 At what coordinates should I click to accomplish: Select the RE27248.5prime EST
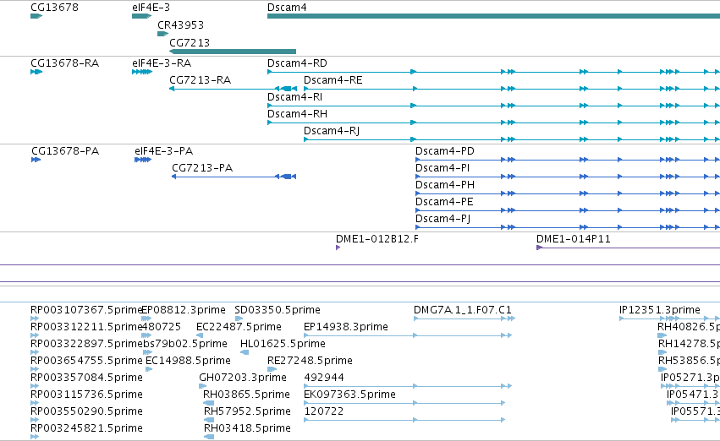[x=272, y=369]
